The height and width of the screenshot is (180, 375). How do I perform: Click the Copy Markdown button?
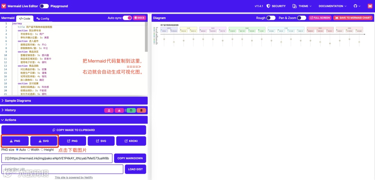click(x=130, y=158)
